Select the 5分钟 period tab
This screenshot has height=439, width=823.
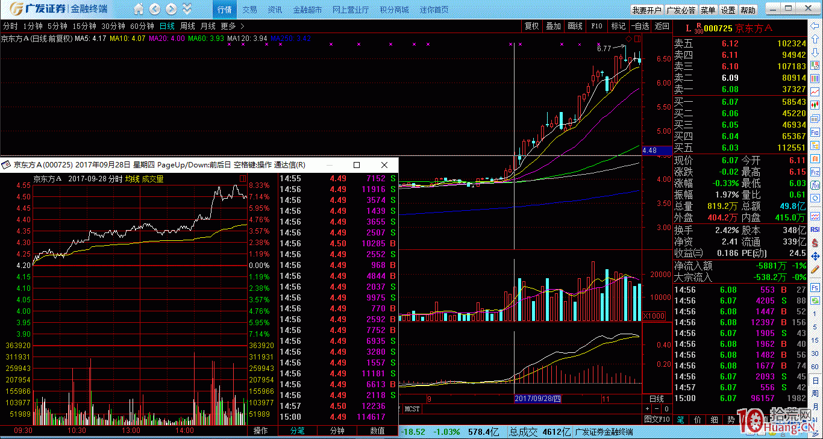(x=57, y=26)
